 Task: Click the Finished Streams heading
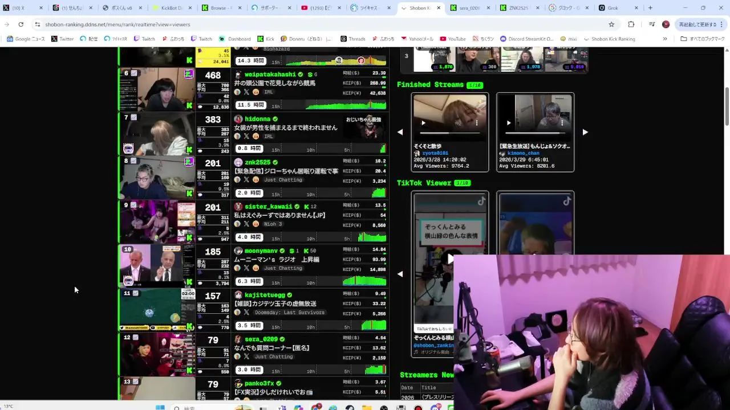pyautogui.click(x=430, y=84)
